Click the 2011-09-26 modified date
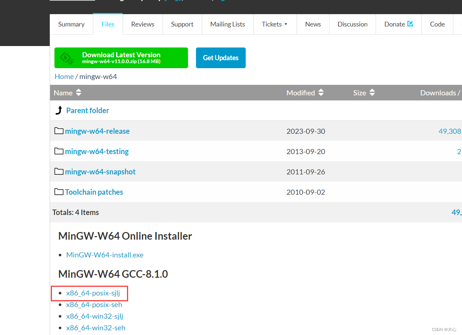The width and height of the screenshot is (462, 335). tap(306, 172)
